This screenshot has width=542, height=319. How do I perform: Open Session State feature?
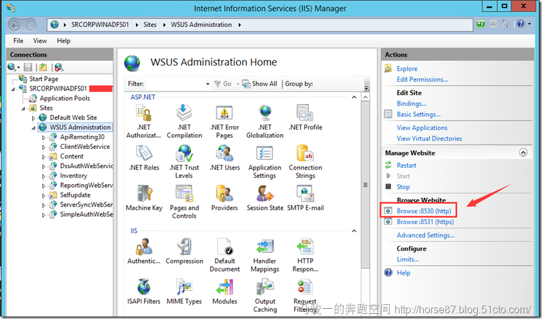[265, 198]
